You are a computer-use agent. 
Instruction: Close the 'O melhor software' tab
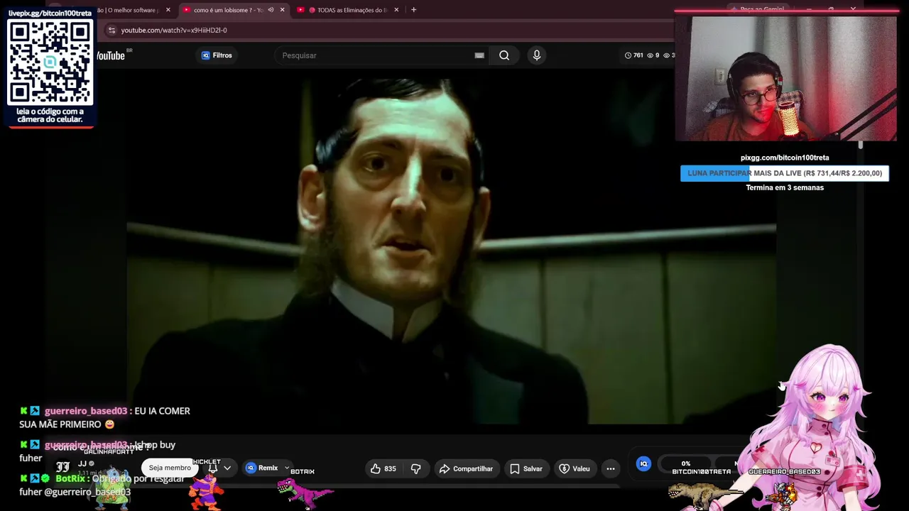168,10
